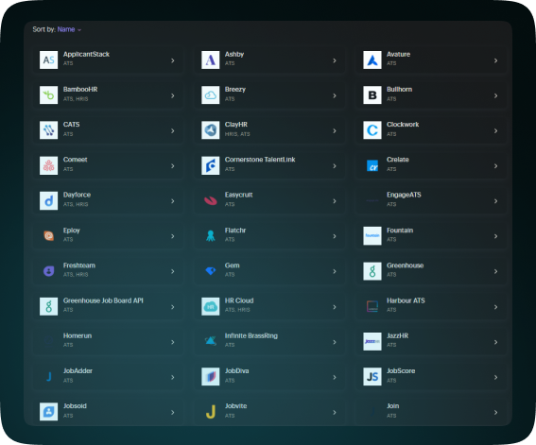Select the Dayforce name text
The image size is (536, 445).
pos(77,195)
